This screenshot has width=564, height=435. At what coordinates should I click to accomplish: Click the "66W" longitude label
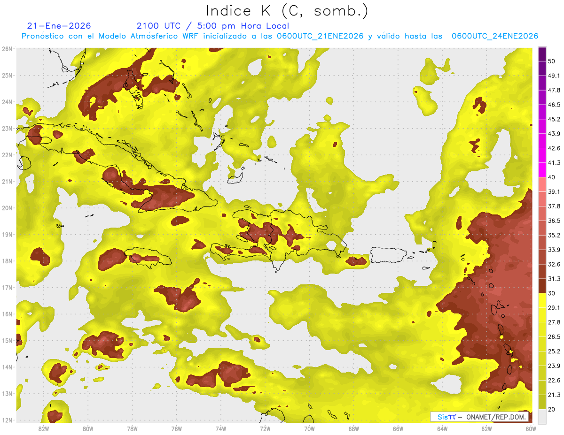(398, 428)
